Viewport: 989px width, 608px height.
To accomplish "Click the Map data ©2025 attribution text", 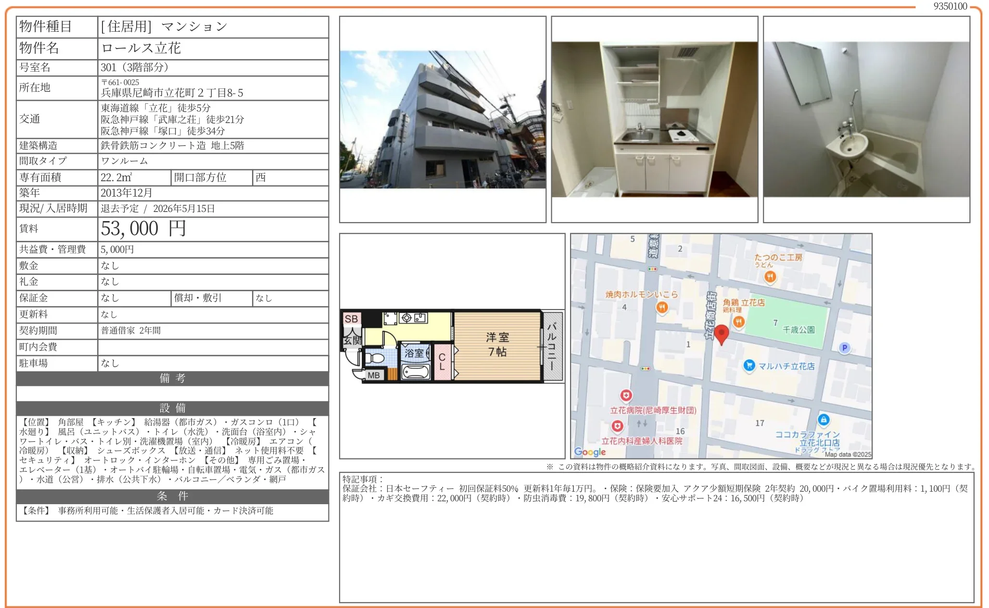I will tap(848, 454).
